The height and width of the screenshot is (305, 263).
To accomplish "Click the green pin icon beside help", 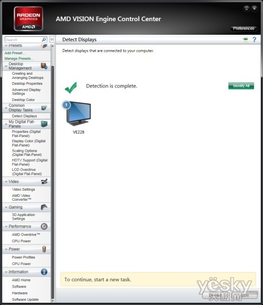I will (x=245, y=40).
